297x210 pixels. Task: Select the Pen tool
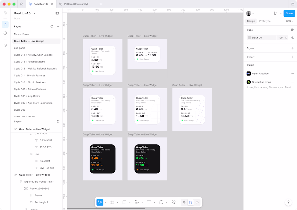[x=137, y=202]
